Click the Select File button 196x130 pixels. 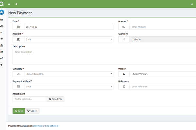(56, 99)
